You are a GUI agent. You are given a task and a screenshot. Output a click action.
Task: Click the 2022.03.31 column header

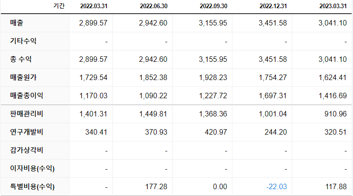coord(93,6)
